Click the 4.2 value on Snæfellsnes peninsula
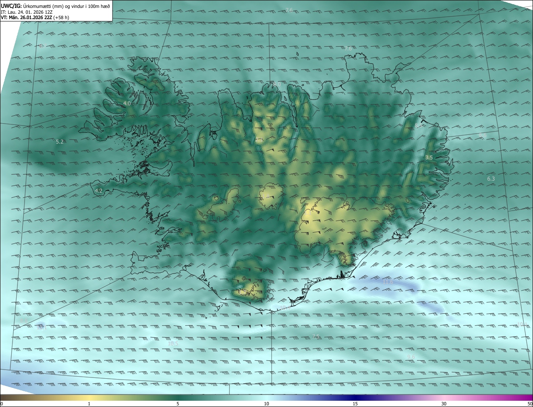This screenshot has height=407, width=533. tap(99, 191)
